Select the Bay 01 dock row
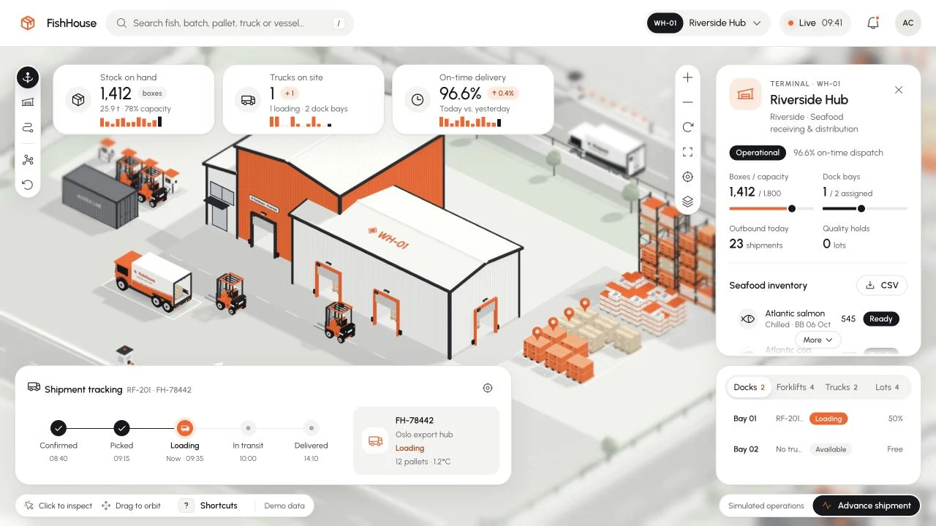This screenshot has width=936, height=526. (x=818, y=419)
